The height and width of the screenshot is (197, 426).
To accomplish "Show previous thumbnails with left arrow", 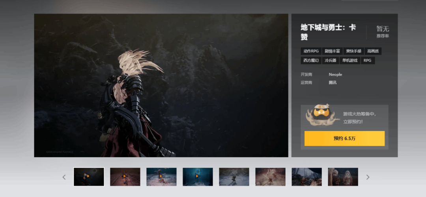I will (x=64, y=177).
